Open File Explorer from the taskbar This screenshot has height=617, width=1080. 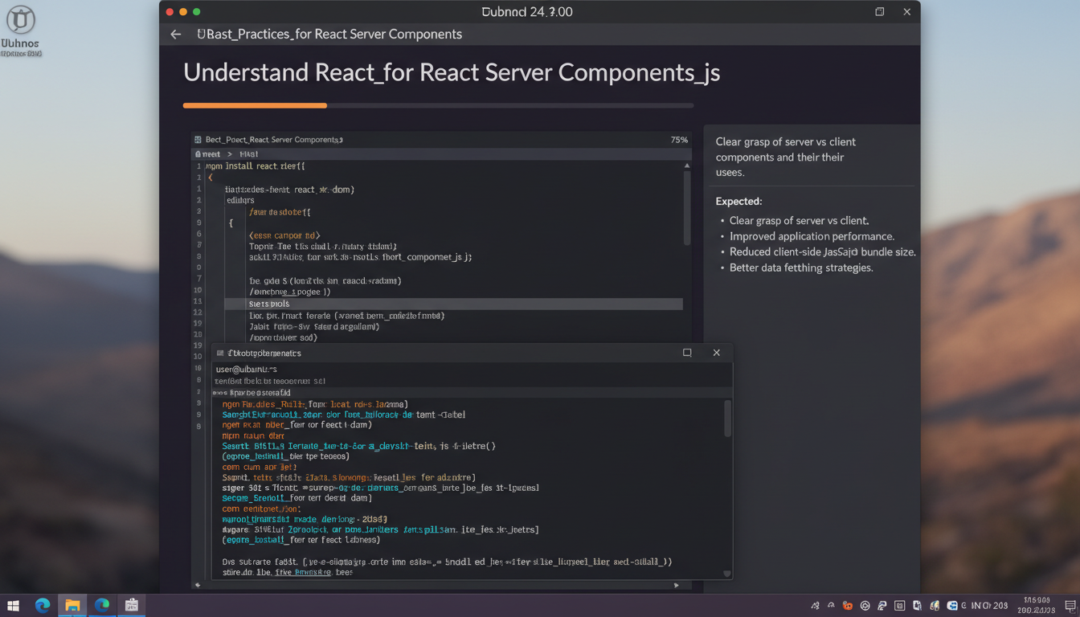coord(72,606)
